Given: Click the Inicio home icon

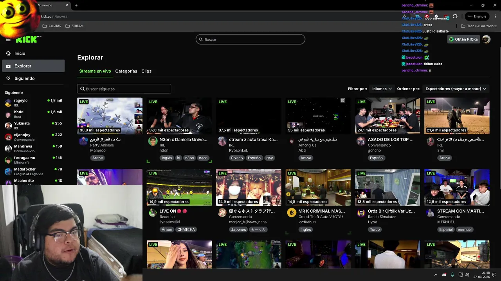Looking at the screenshot, I should 8,53.
